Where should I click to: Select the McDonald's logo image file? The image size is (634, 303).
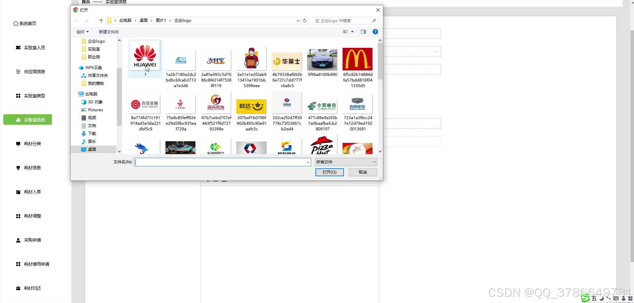[357, 59]
